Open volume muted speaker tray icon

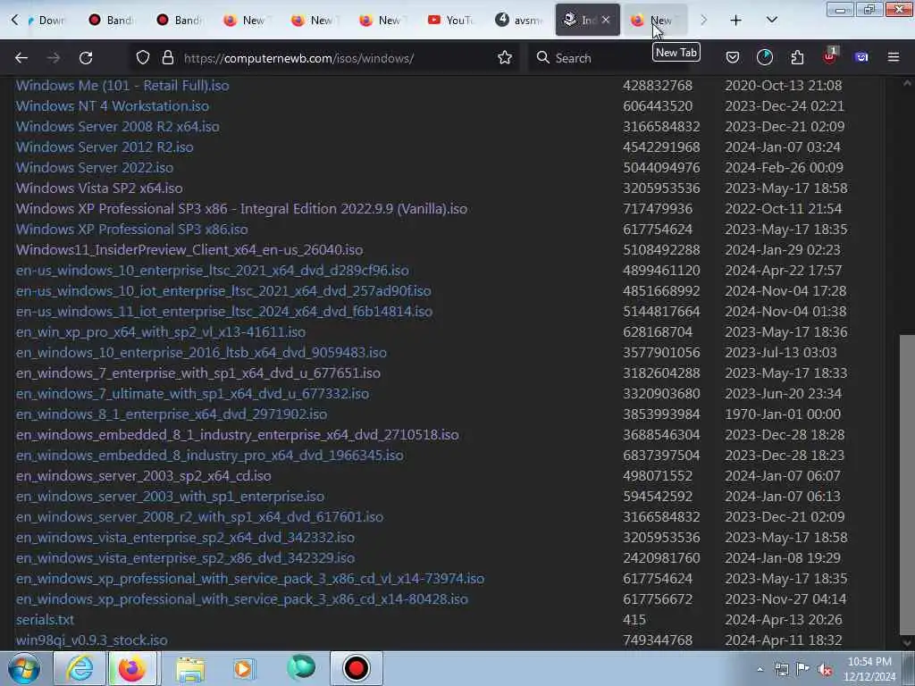tap(826, 669)
